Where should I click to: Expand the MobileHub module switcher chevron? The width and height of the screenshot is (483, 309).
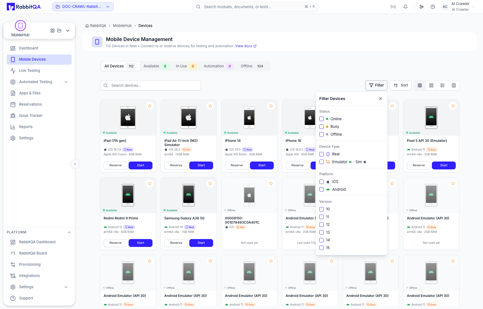coord(68,31)
